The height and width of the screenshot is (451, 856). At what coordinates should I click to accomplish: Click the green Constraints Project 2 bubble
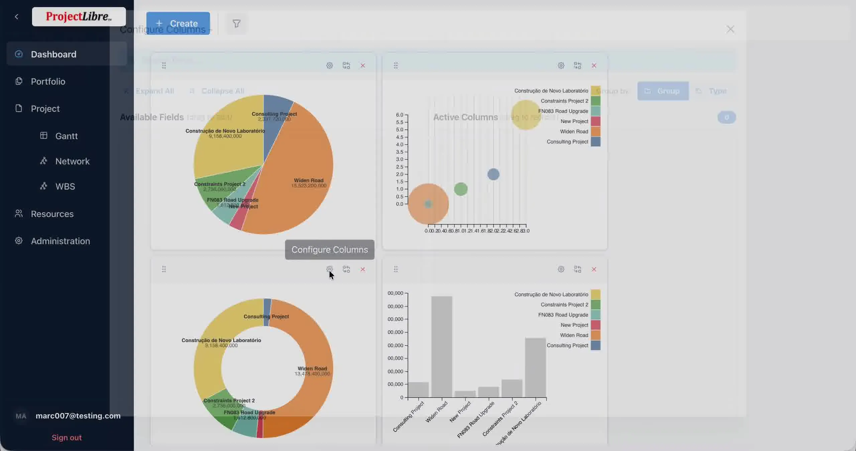tap(461, 189)
